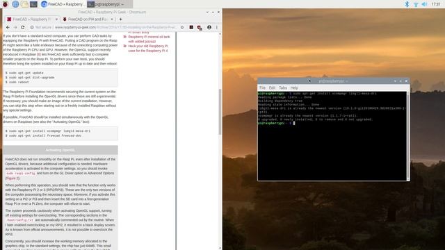This screenshot has width=445, height=250.
Task: Bookmark this page with the star
Action: coord(182,27)
